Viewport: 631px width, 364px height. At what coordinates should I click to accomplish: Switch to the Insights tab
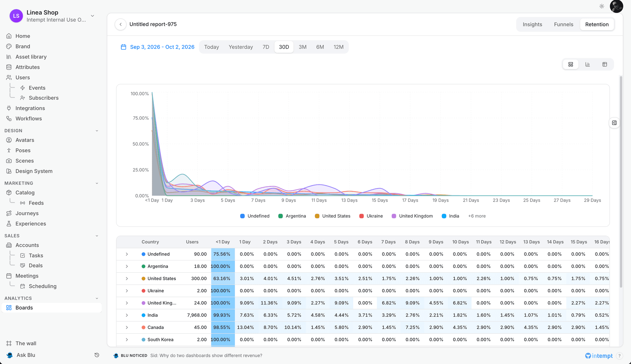point(532,24)
